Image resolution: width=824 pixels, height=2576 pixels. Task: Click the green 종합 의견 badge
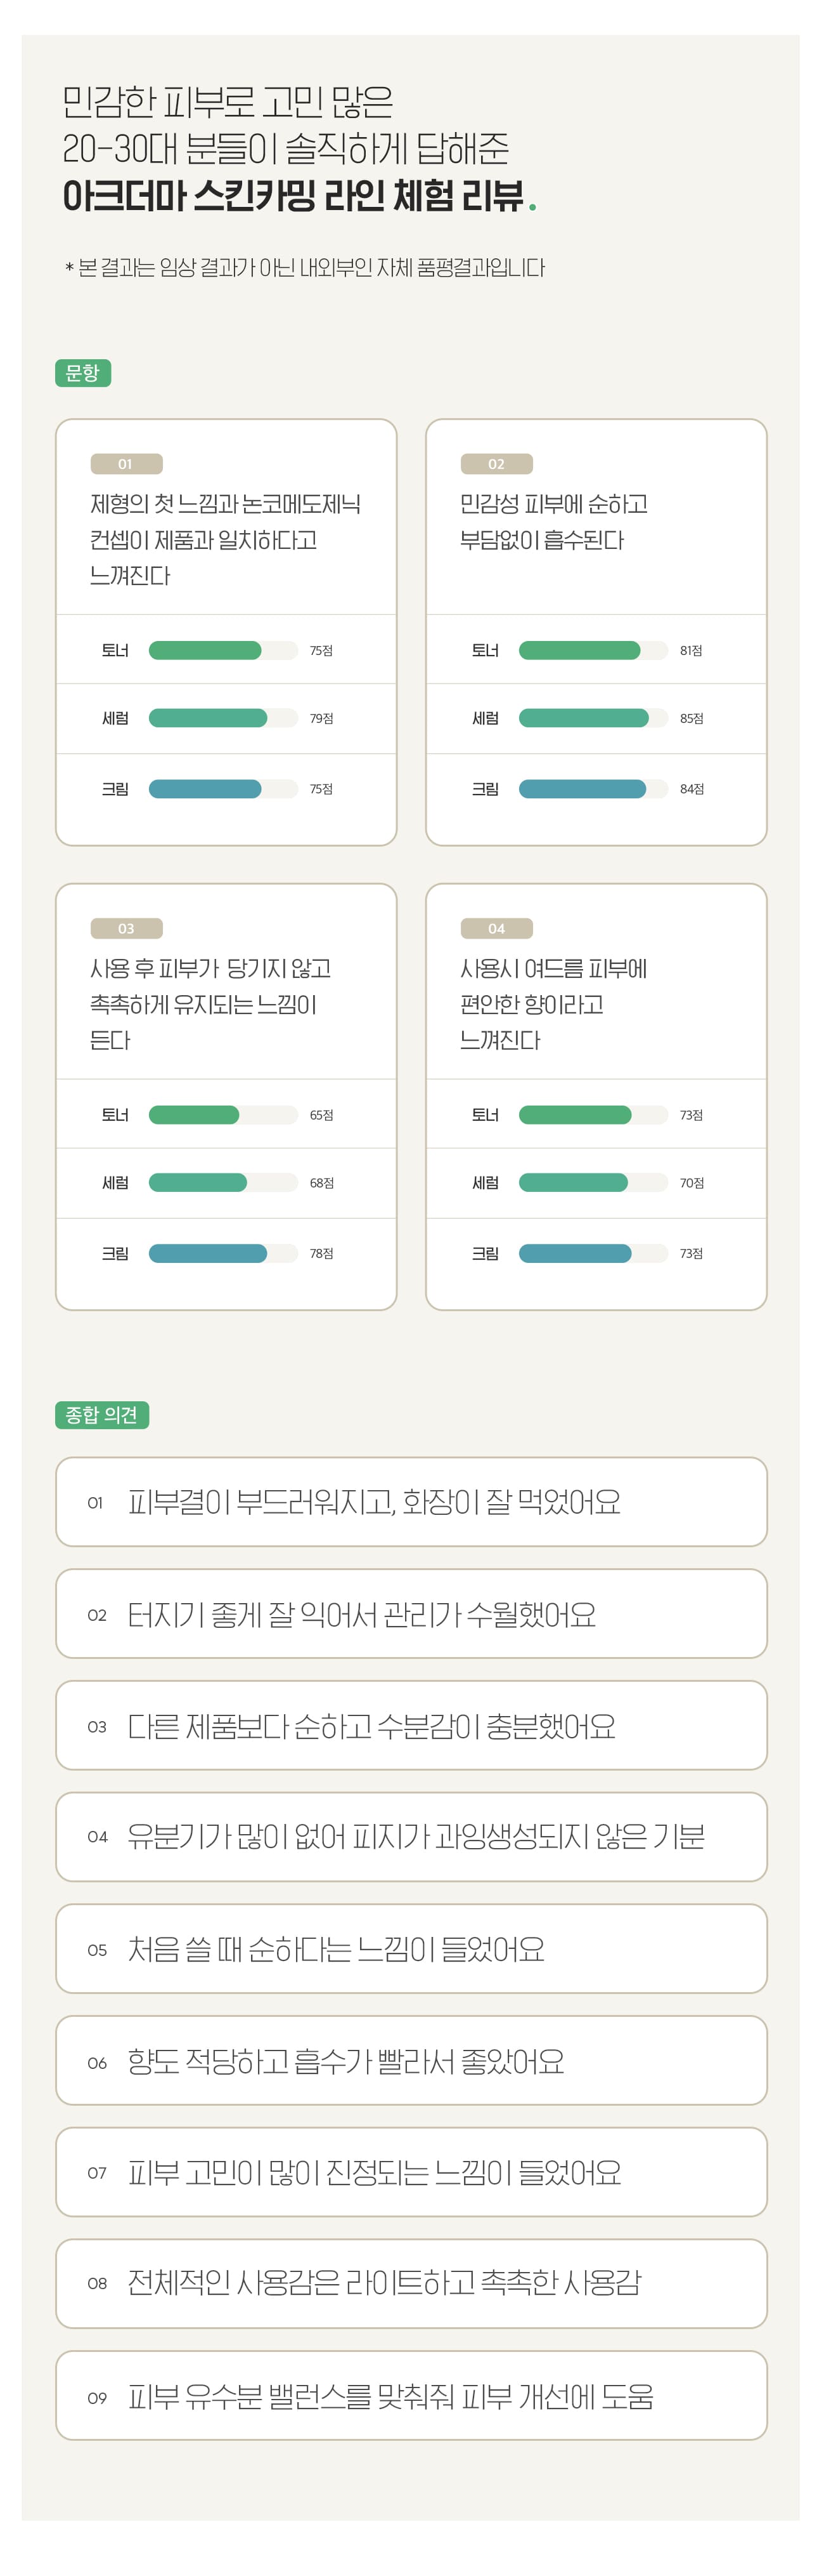[102, 1415]
